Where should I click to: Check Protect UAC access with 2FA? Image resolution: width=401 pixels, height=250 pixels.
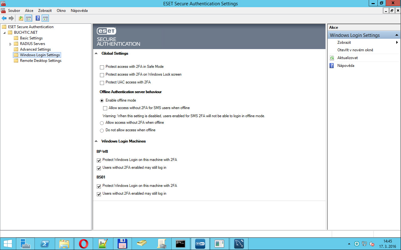coord(102,83)
